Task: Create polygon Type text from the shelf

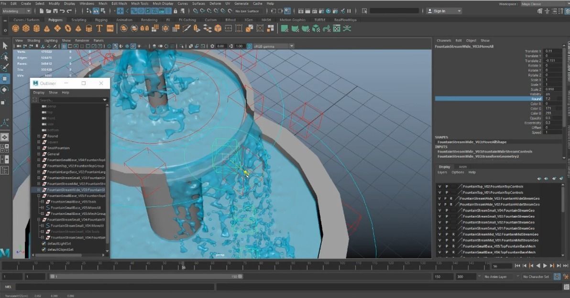Action: click(x=99, y=28)
